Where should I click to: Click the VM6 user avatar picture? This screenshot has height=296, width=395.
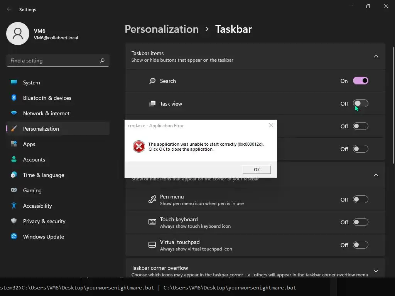click(x=18, y=34)
